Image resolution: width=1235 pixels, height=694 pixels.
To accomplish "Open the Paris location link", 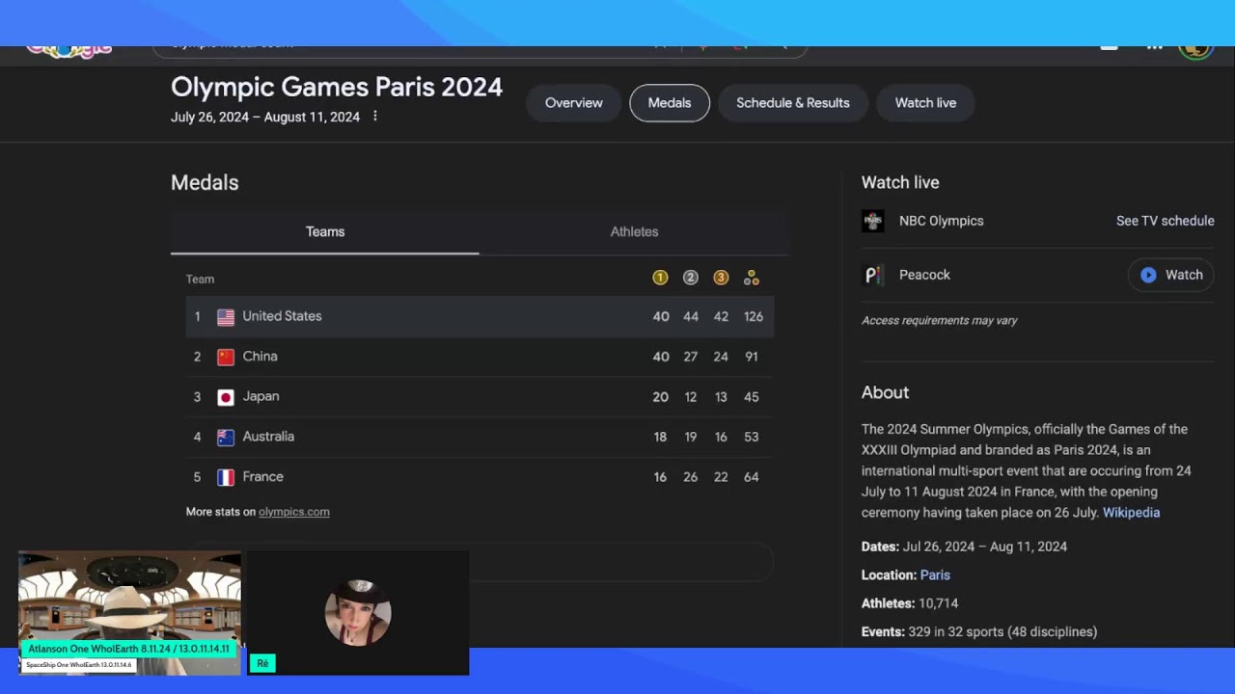I will [x=935, y=574].
